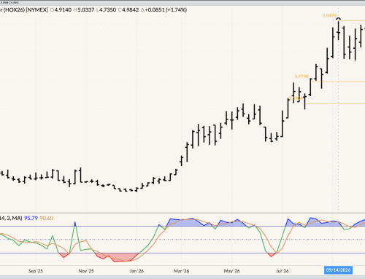Click the Jul '26 axis label
Viewport: 365px width, 279px height.
click(283, 271)
